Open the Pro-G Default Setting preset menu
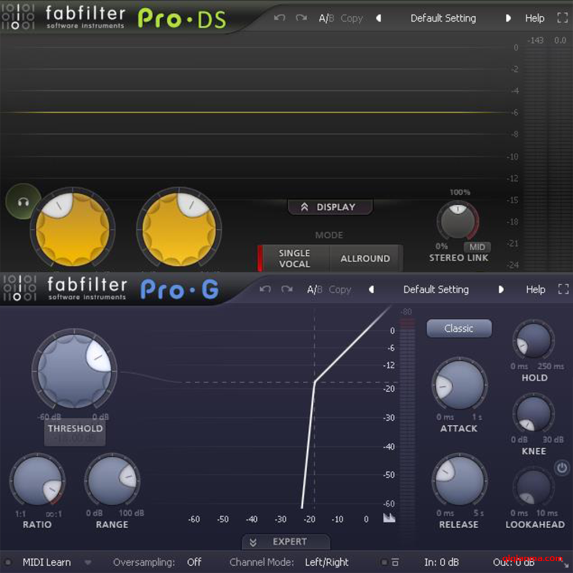The image size is (573, 573). (x=435, y=289)
